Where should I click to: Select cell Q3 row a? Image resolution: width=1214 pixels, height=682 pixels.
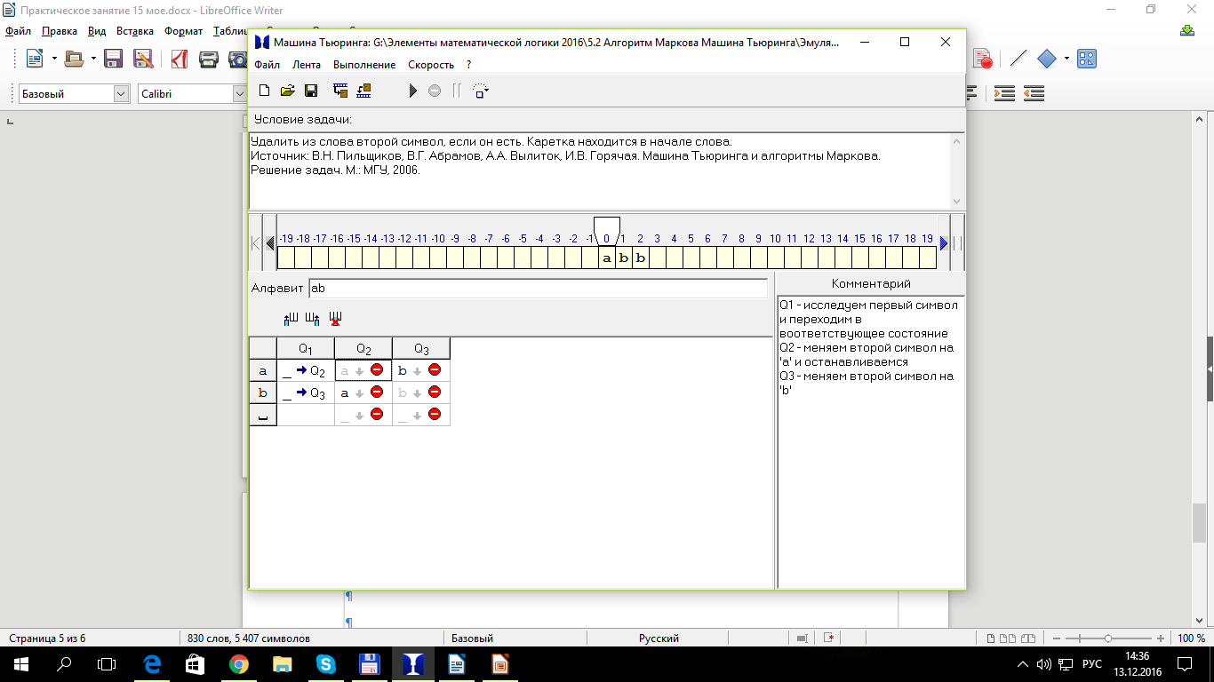point(421,370)
